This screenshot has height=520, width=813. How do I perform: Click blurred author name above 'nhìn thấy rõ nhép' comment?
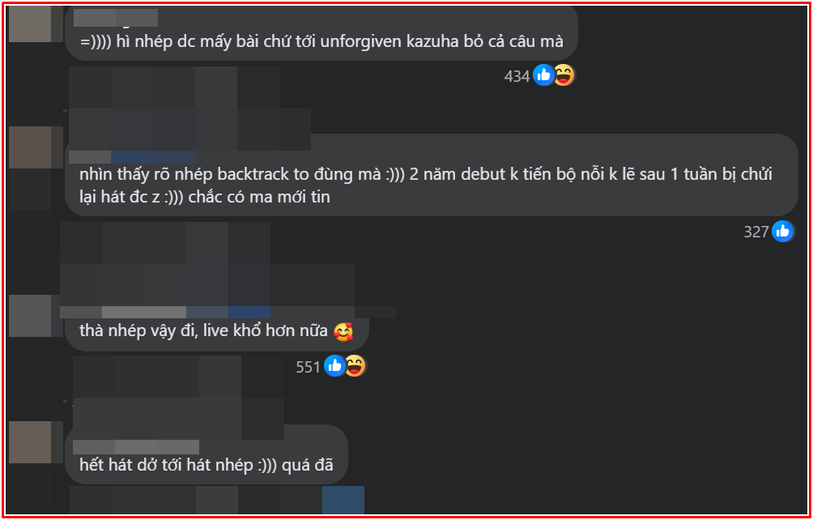click(132, 157)
